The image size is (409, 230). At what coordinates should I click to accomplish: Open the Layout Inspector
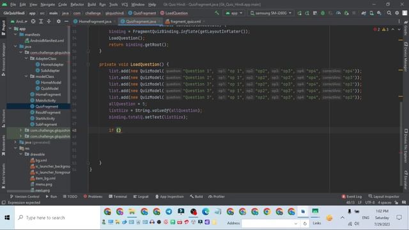coord(383,197)
